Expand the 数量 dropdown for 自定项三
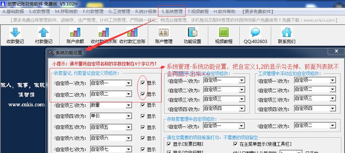 tap(128, 105)
